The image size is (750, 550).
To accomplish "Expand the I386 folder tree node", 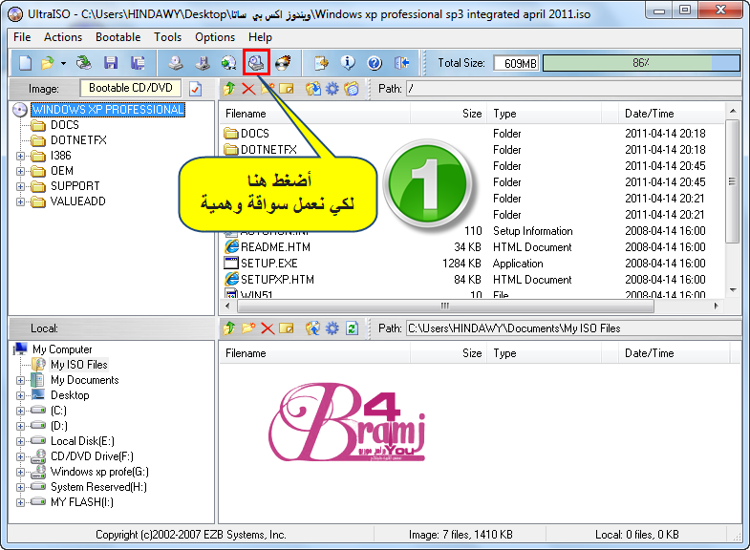I will click(x=21, y=156).
